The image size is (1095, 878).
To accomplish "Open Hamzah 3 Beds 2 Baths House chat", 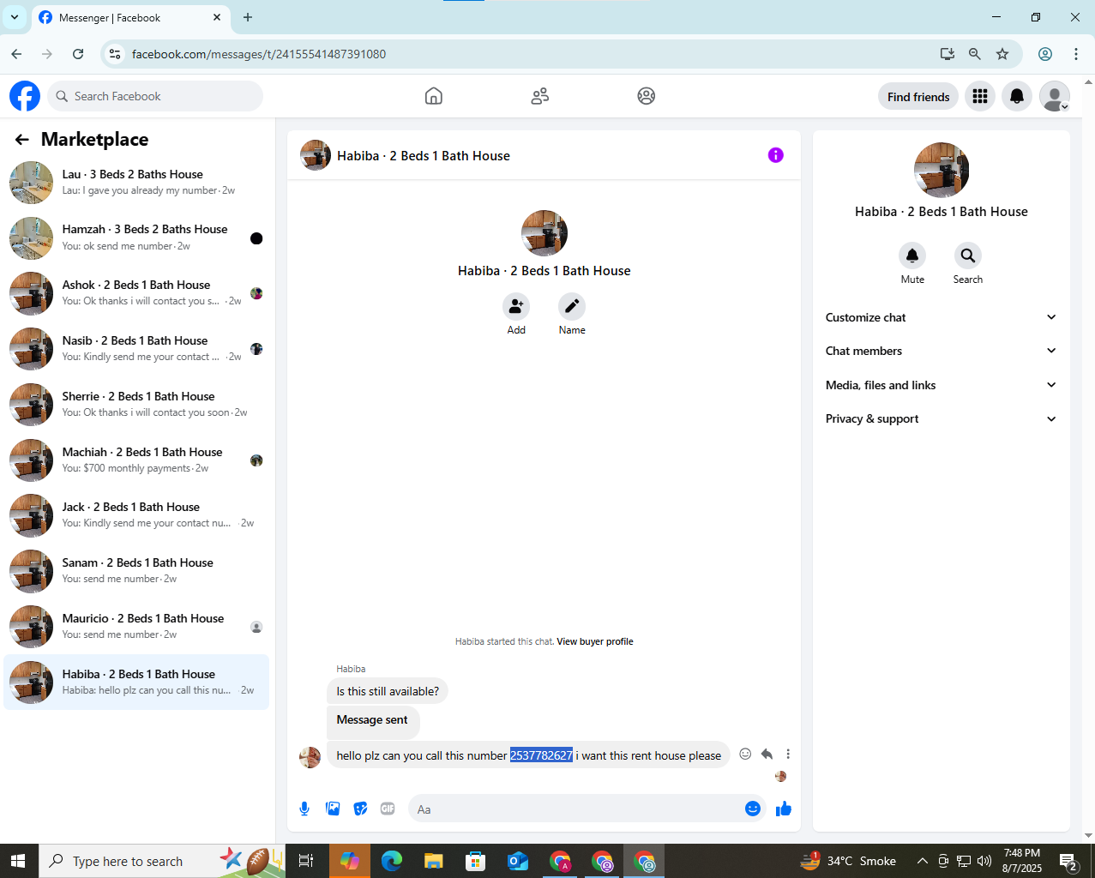I will 136,238.
